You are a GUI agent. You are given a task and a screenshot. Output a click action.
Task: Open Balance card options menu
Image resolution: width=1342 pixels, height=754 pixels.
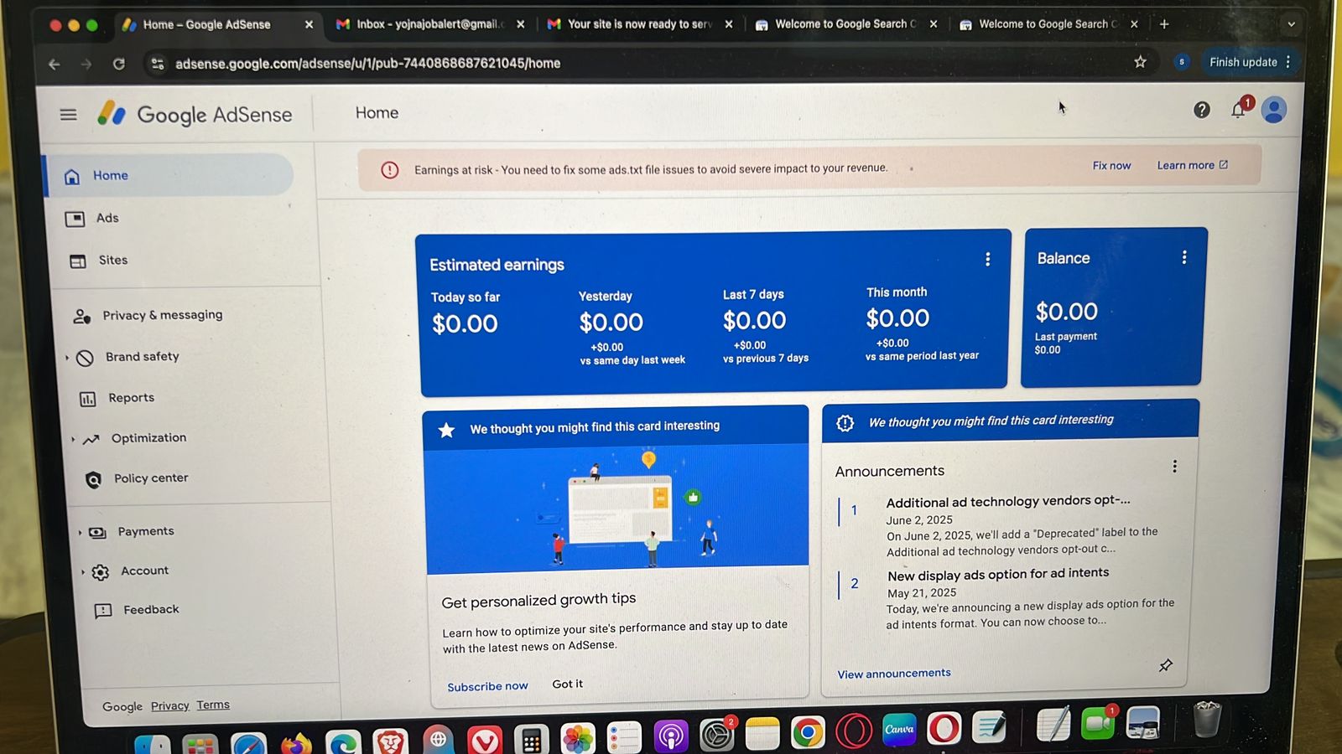(1183, 257)
